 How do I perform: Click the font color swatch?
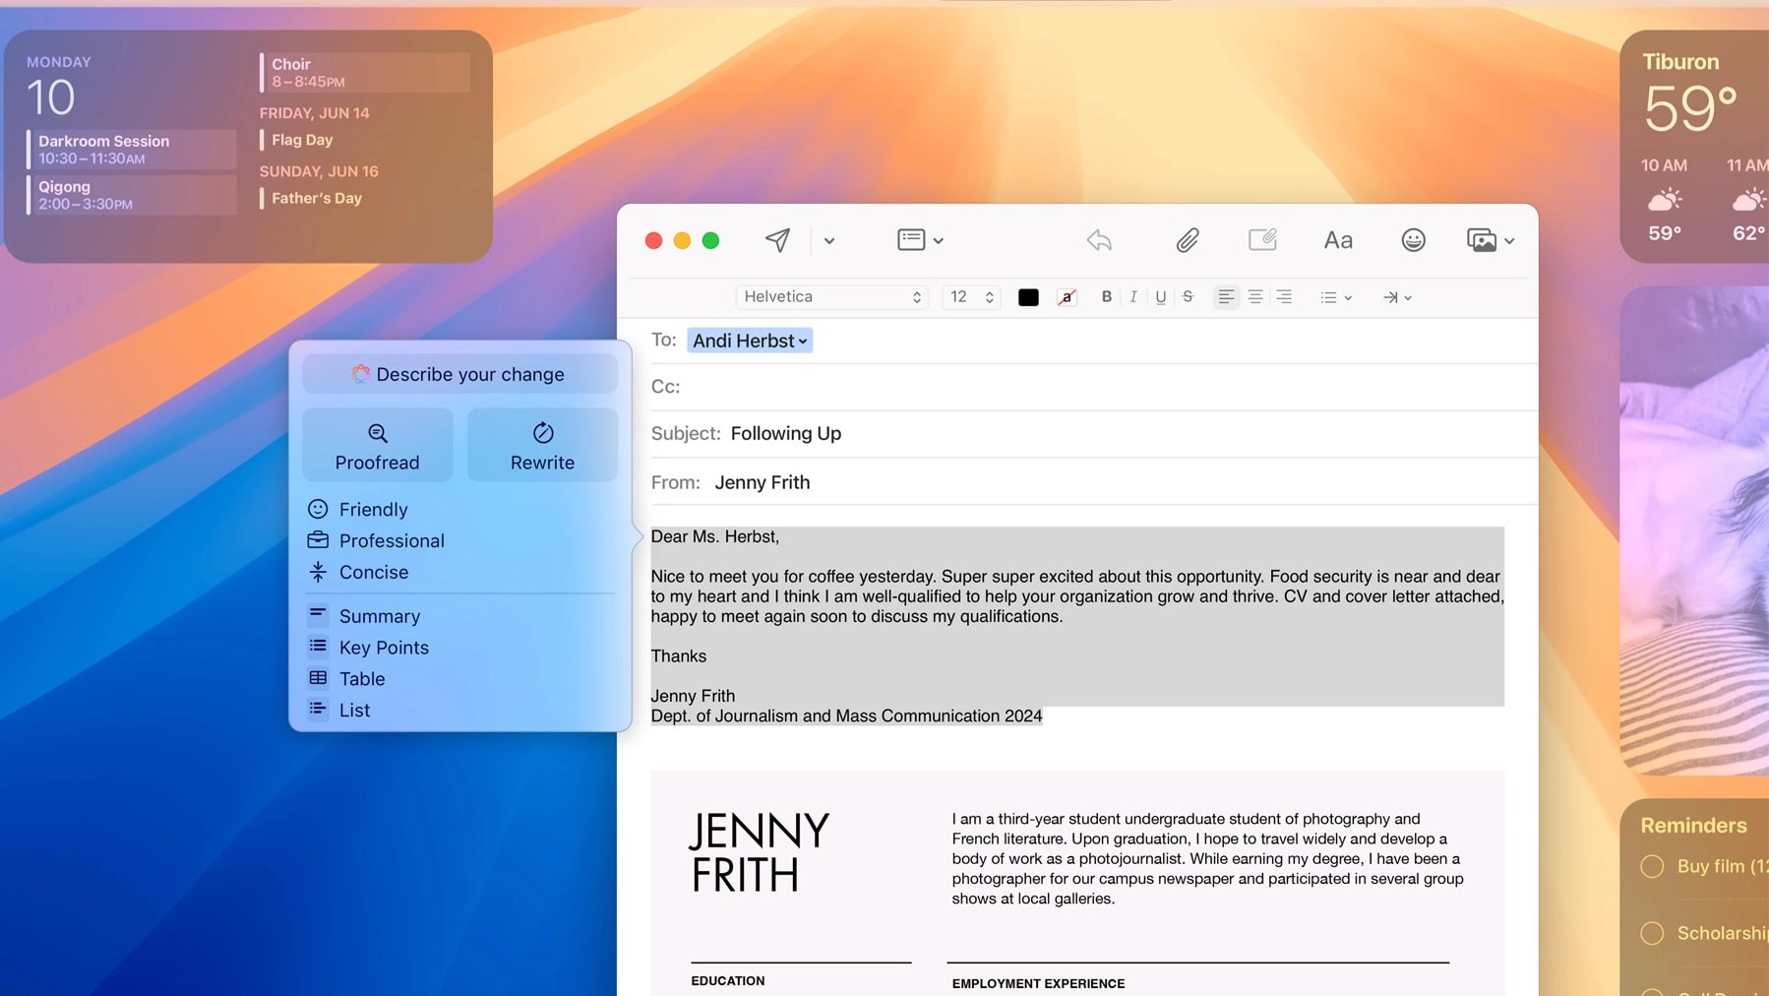pos(1028,296)
